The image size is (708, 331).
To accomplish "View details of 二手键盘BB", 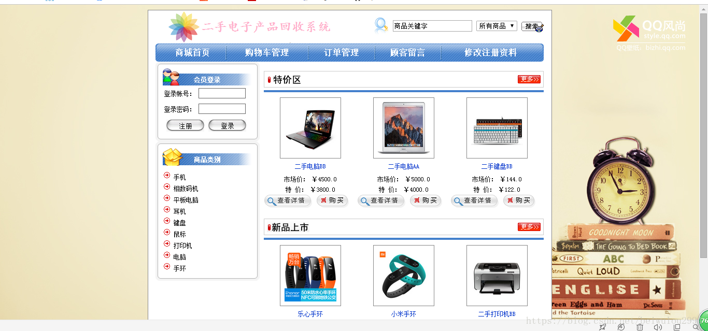I will click(474, 200).
